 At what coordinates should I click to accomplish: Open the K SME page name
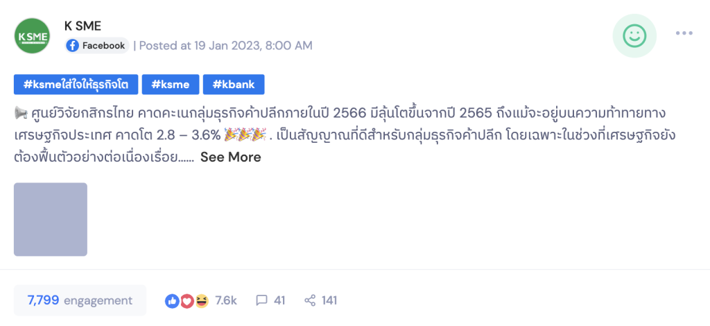coord(83,26)
